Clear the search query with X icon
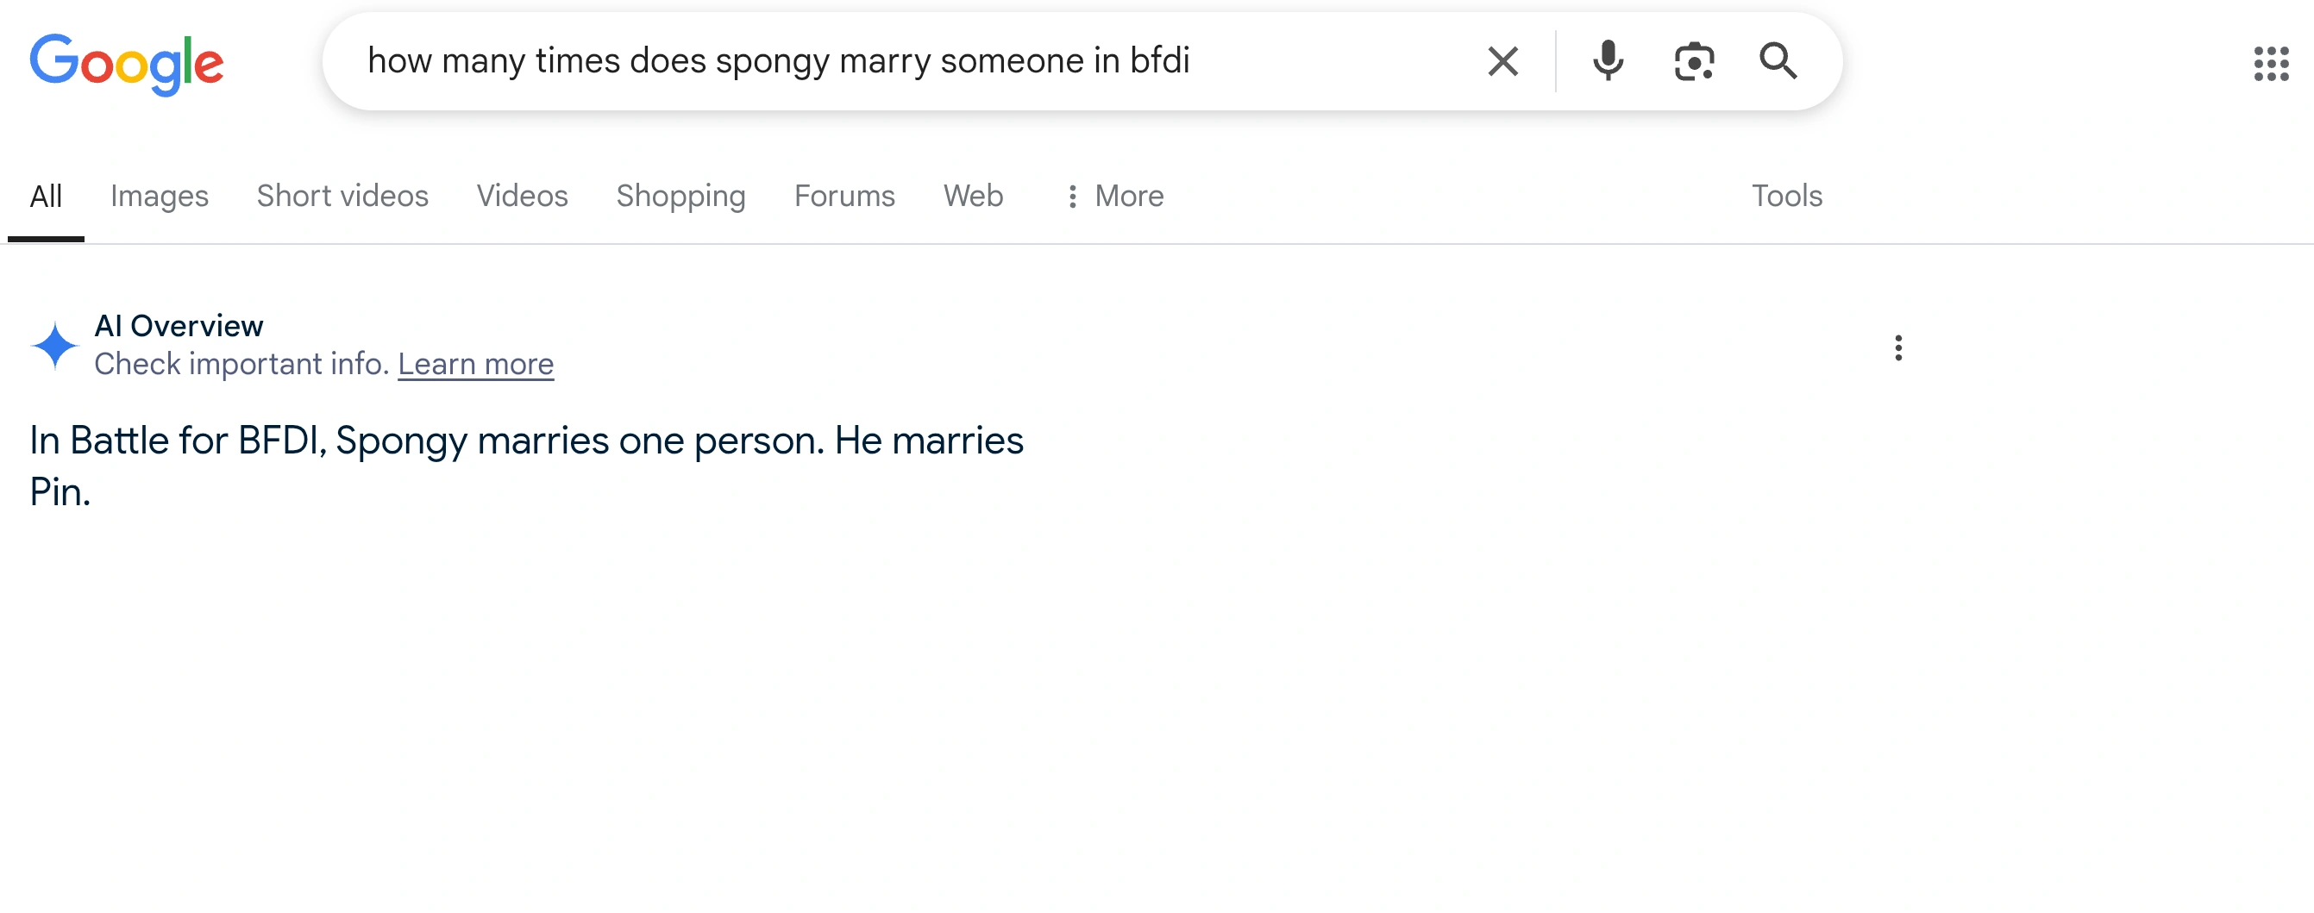 click(1502, 62)
